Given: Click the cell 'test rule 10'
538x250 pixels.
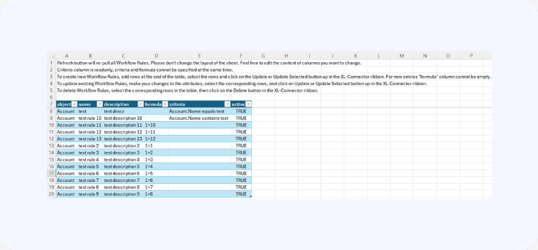Looking at the screenshot, I should (x=90, y=118).
